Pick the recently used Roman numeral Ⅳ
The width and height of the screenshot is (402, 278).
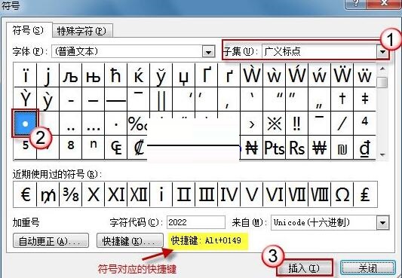pos(229,194)
